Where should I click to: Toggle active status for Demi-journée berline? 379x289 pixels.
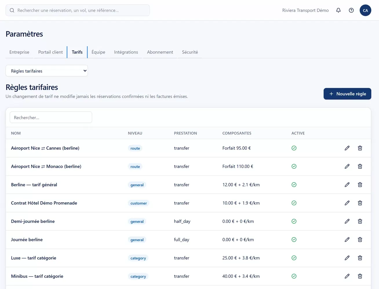tap(294, 221)
